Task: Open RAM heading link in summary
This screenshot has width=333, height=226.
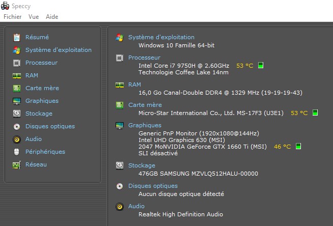Action: 134,84
